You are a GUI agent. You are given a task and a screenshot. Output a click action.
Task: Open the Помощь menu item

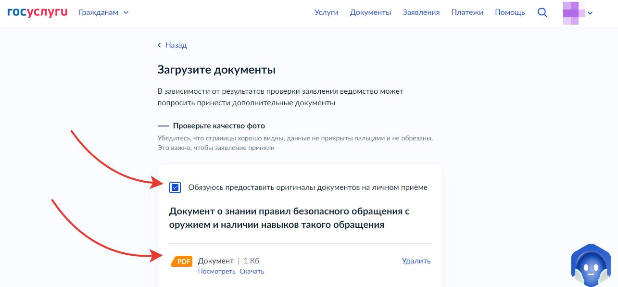pyautogui.click(x=510, y=12)
